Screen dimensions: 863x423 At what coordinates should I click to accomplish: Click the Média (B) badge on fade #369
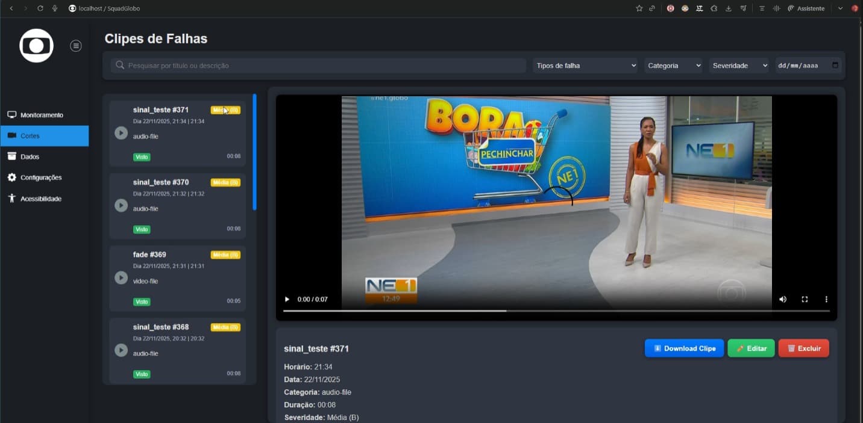click(225, 255)
